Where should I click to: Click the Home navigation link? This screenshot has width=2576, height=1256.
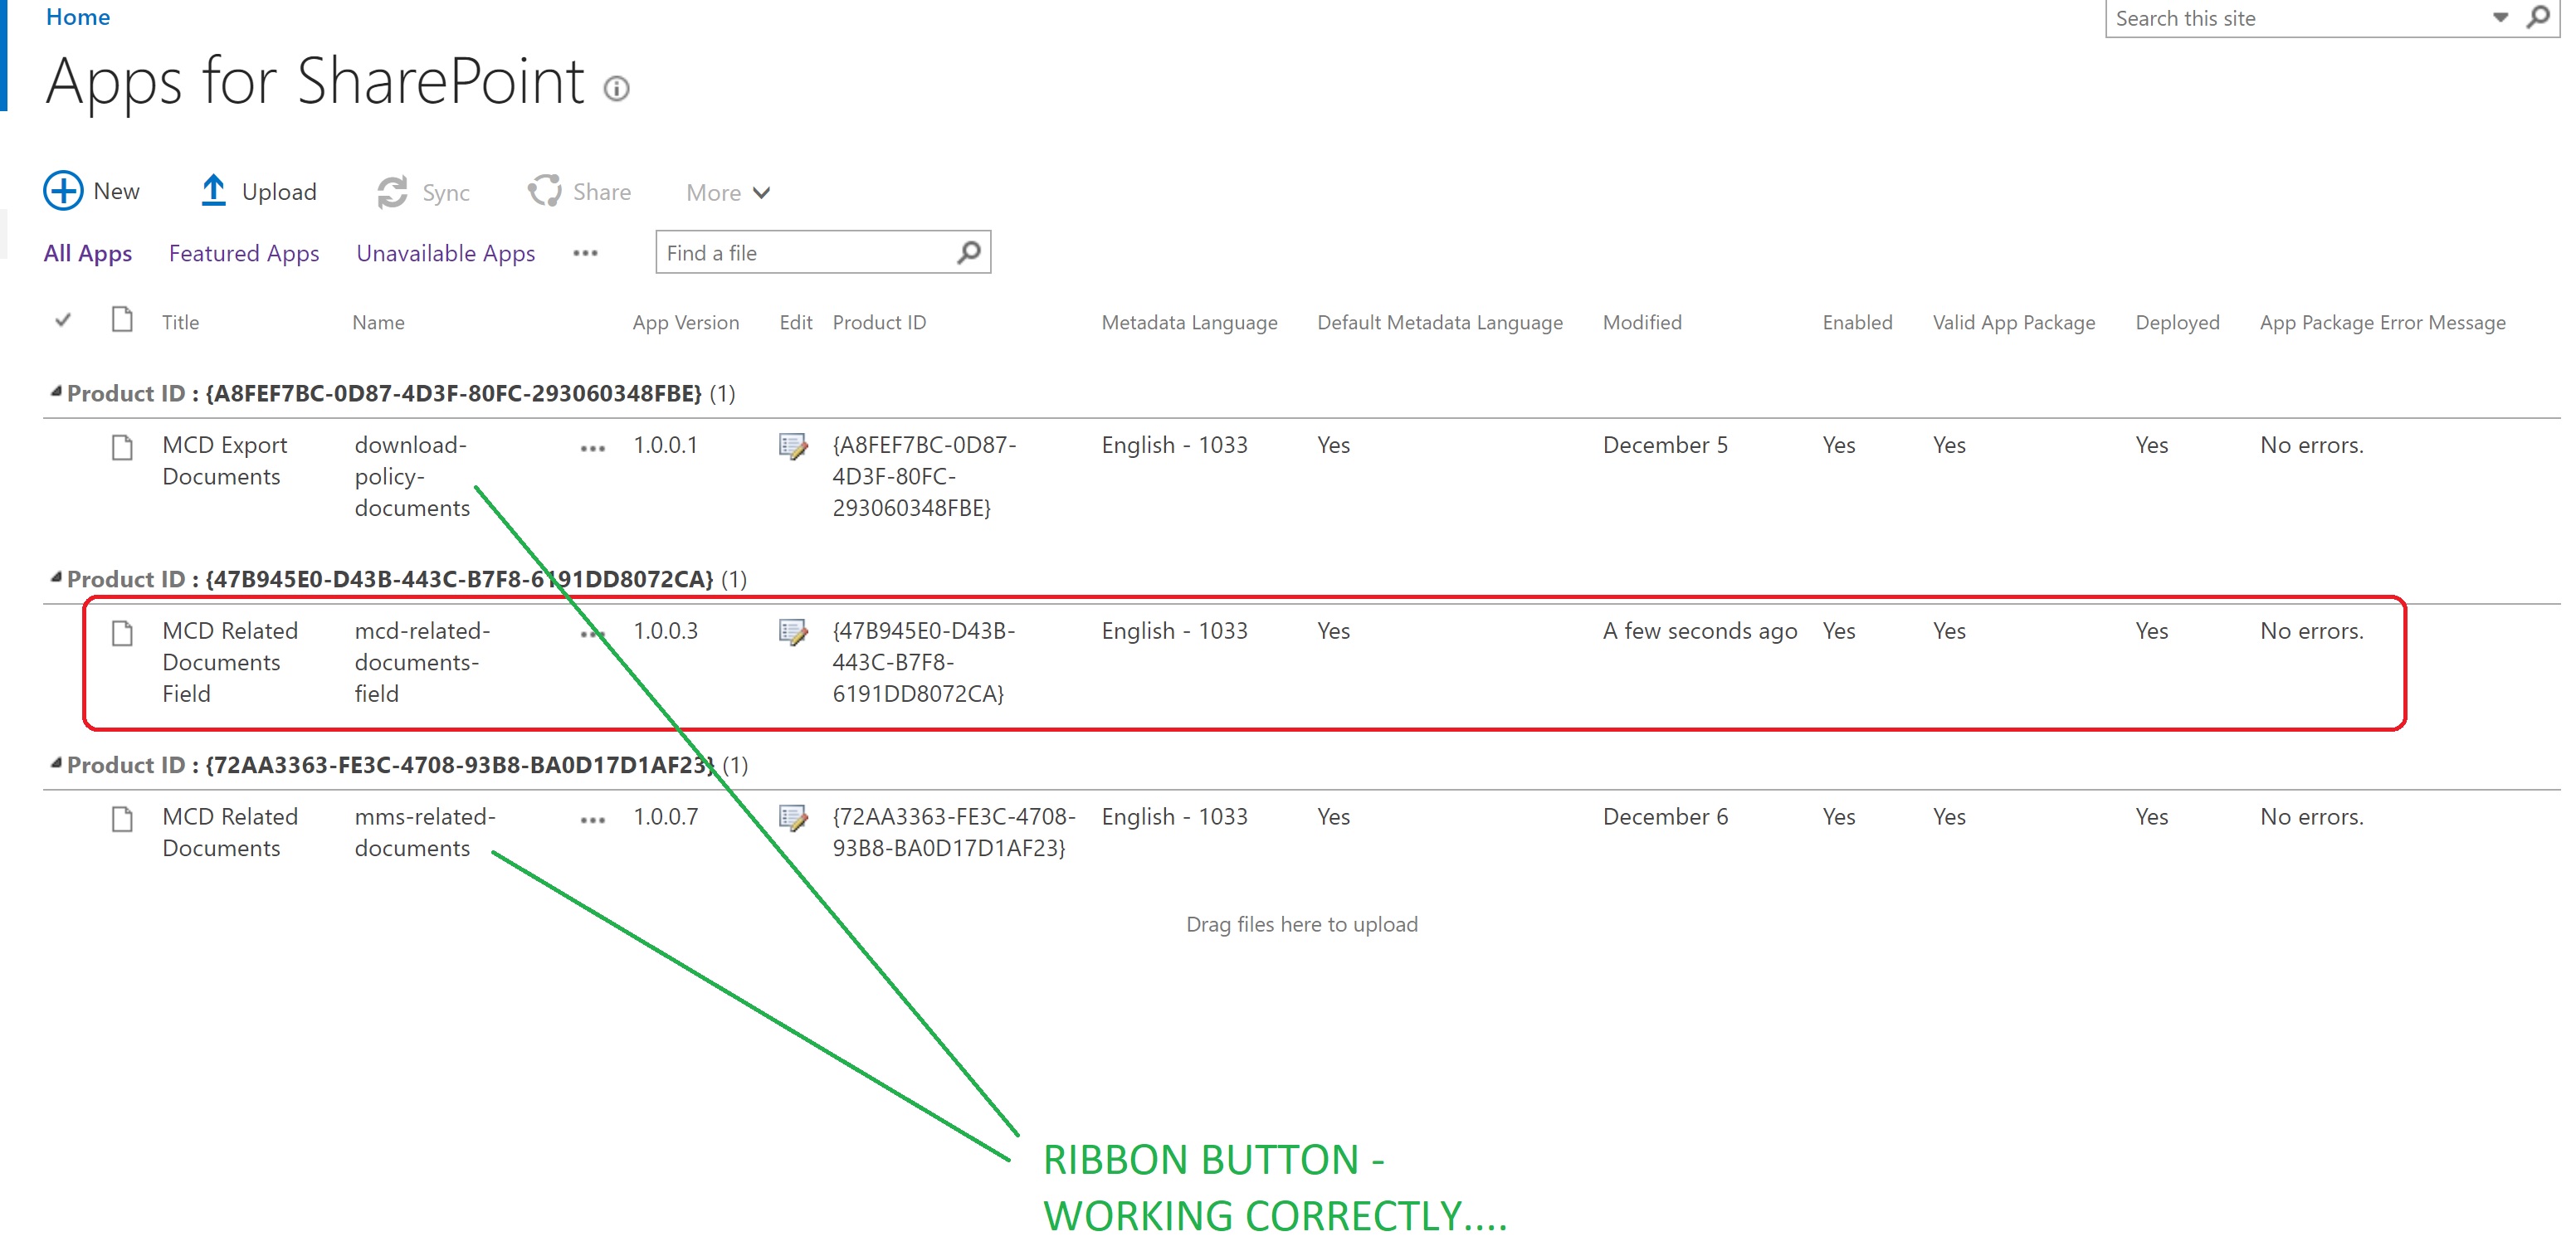(x=77, y=16)
